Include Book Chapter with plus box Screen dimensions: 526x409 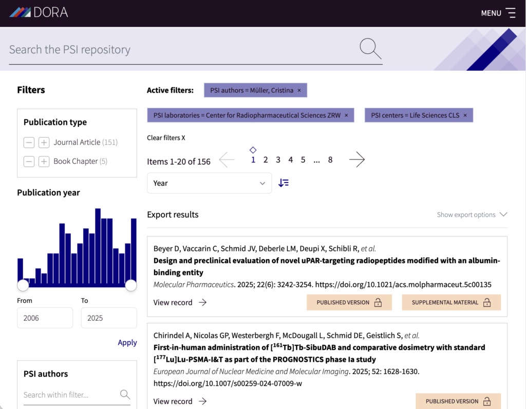[x=44, y=162]
